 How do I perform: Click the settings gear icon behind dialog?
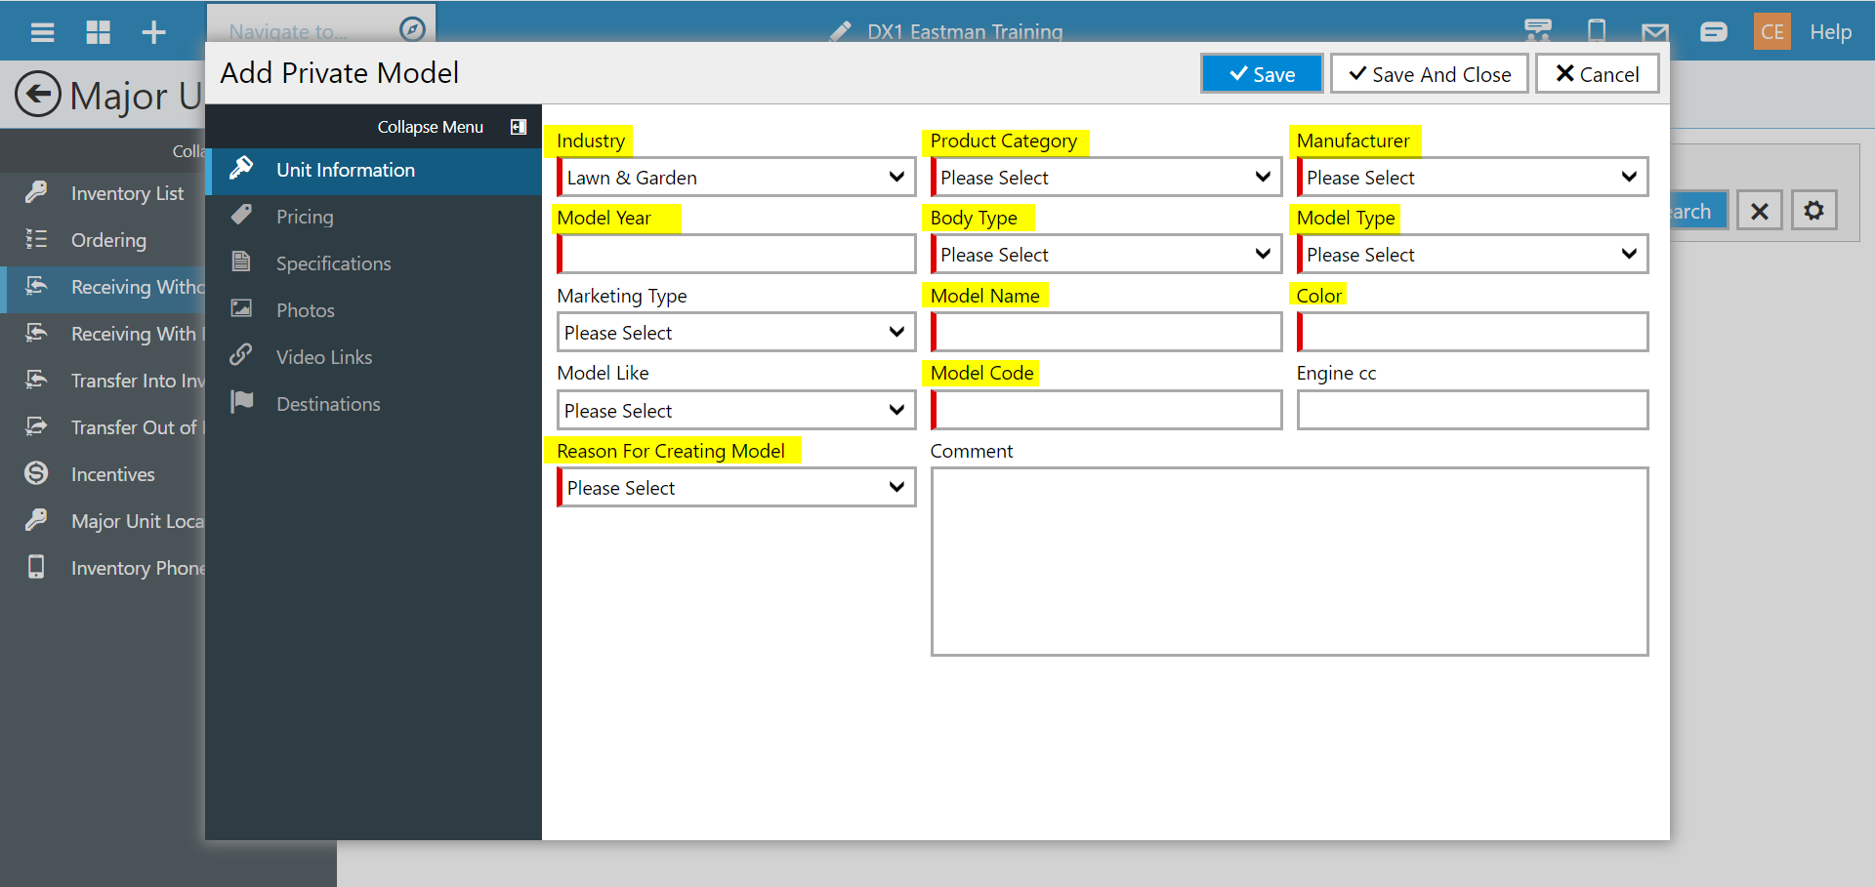point(1813,211)
